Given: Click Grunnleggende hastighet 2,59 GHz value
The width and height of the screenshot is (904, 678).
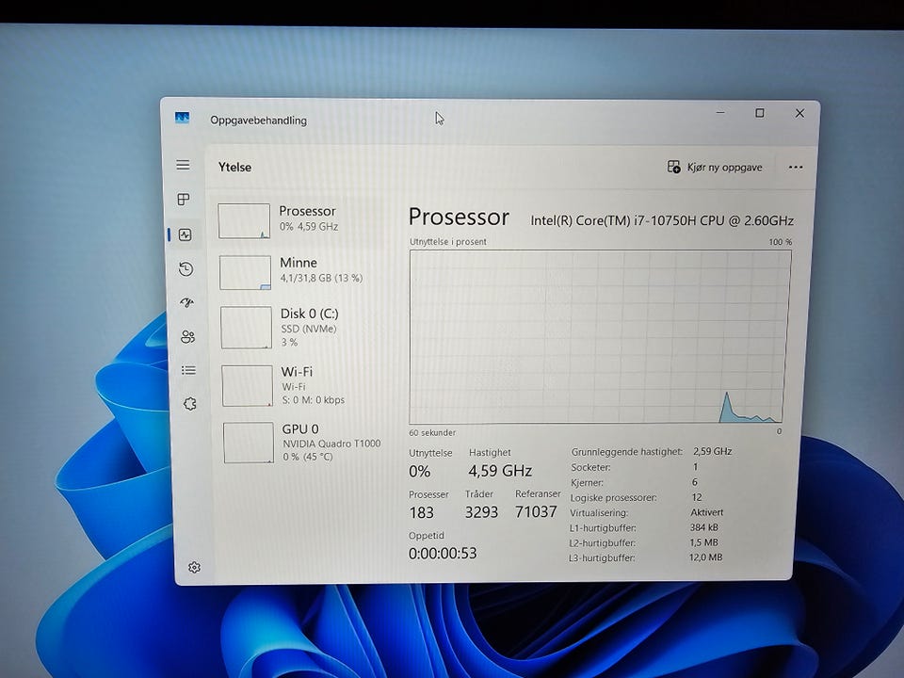Looking at the screenshot, I should click(713, 451).
